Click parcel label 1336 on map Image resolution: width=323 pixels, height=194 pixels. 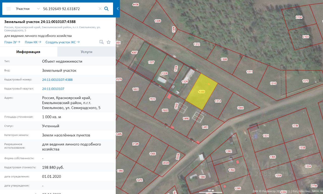click(295, 126)
